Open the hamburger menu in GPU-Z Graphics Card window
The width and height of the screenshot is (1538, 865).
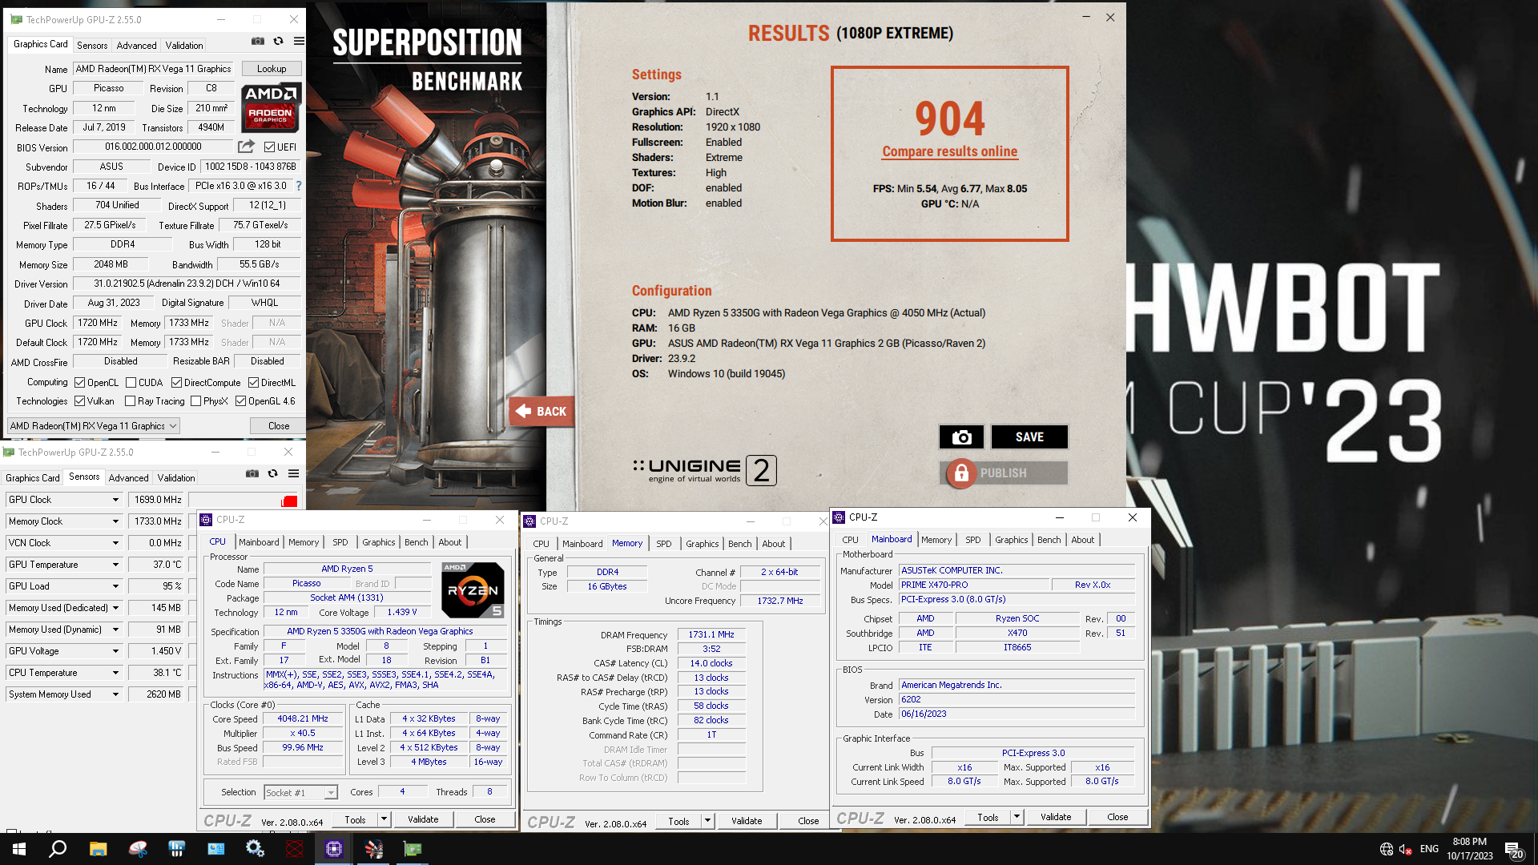pyautogui.click(x=299, y=41)
